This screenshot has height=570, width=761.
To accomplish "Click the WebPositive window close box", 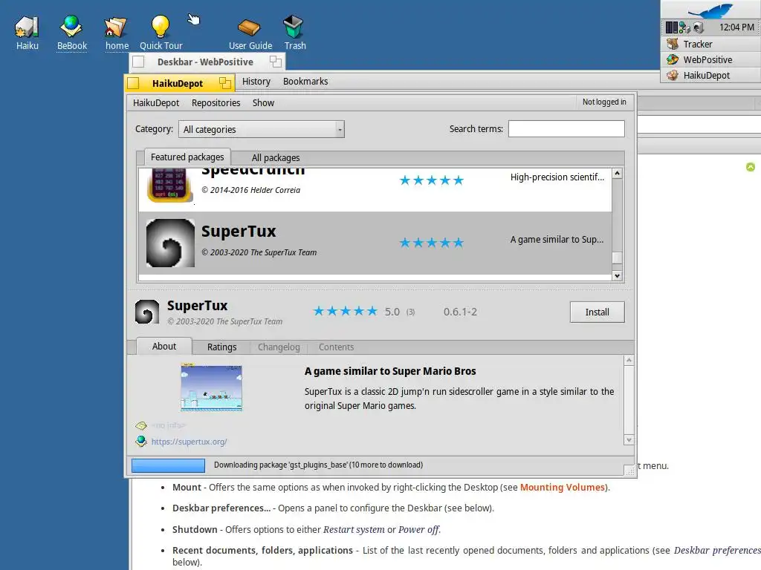I will 138,62.
